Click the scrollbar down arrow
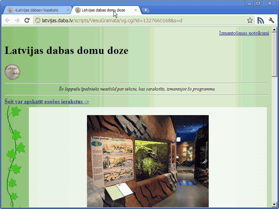The width and height of the screenshot is (279, 209). 274,204
